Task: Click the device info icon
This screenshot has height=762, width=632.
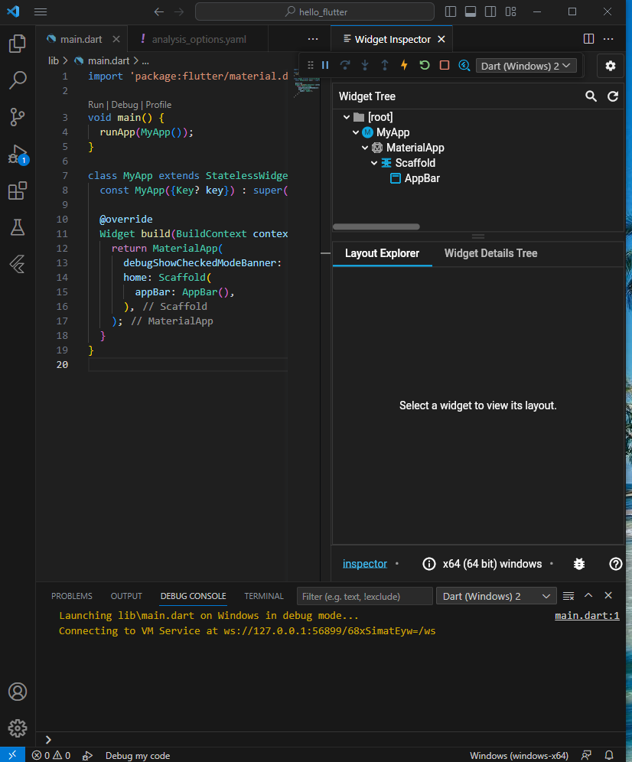Action: pos(429,564)
